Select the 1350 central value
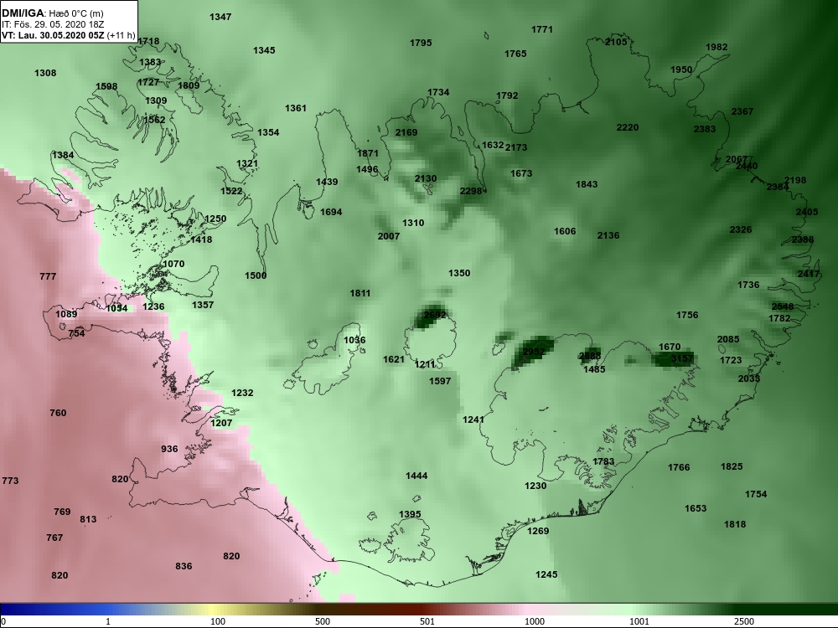The width and height of the screenshot is (838, 628). [x=459, y=274]
